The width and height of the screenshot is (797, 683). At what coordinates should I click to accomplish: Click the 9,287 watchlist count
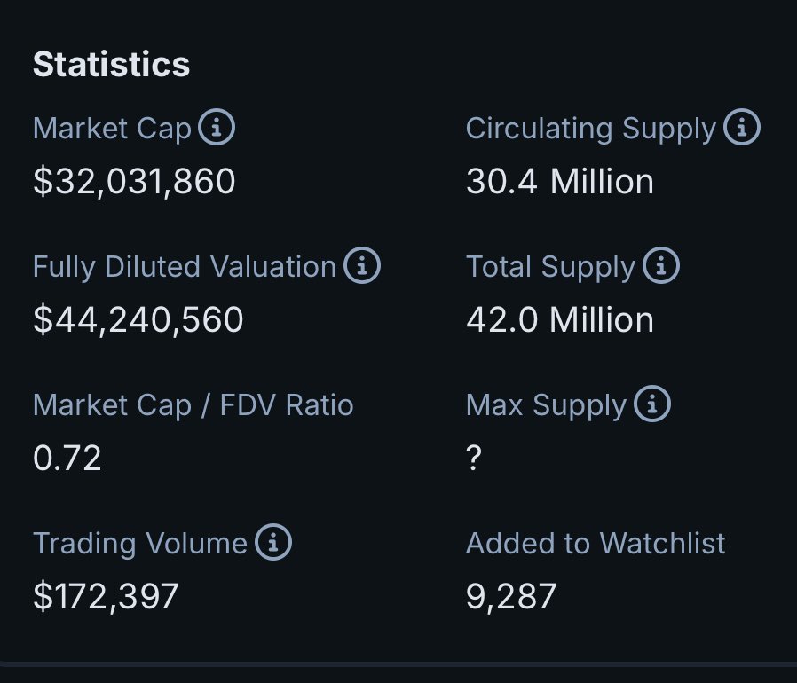[511, 597]
